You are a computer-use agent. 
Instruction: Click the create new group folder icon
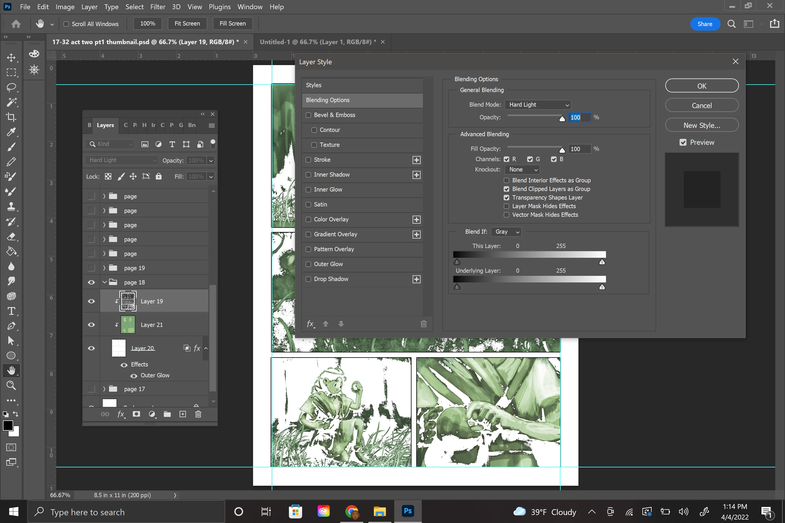pyautogui.click(x=167, y=414)
